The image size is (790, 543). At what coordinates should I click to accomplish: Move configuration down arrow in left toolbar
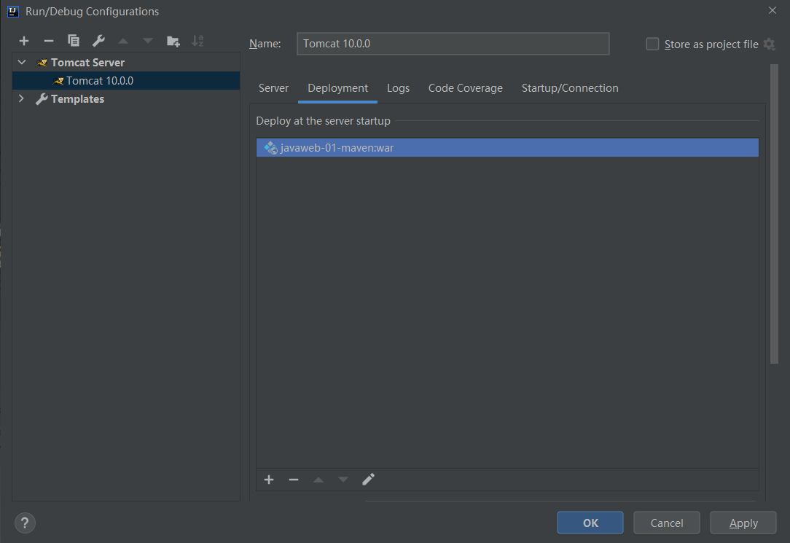(x=148, y=41)
